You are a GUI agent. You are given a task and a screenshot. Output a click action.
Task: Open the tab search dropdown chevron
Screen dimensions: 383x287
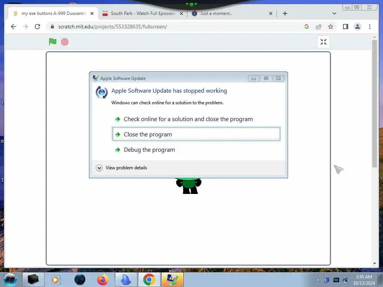point(334,13)
